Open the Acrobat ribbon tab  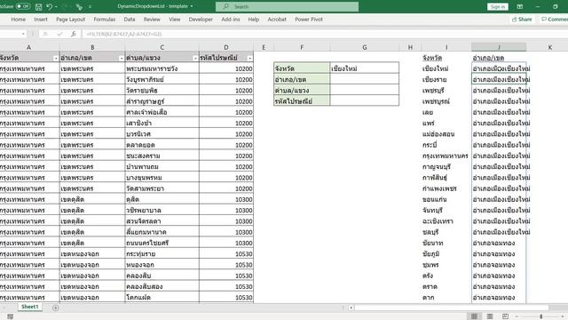(277, 20)
